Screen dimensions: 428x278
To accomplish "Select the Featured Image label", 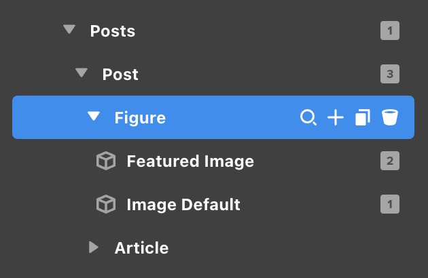I will pos(190,161).
